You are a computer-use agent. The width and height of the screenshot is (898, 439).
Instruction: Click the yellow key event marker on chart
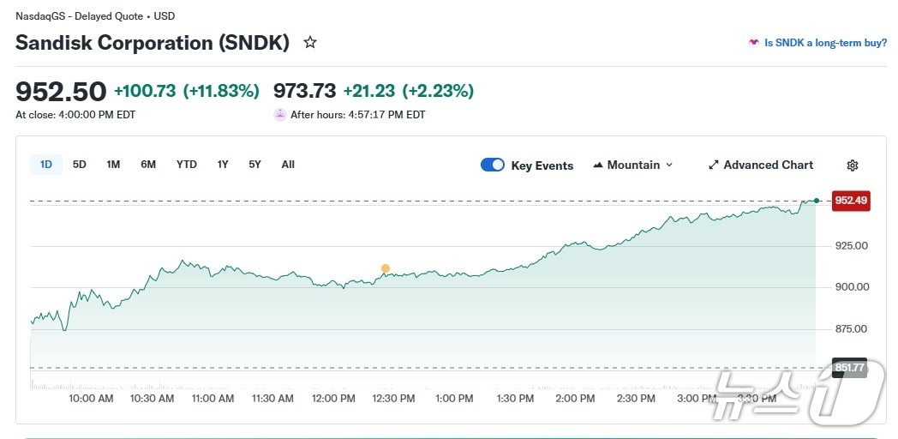pos(386,268)
